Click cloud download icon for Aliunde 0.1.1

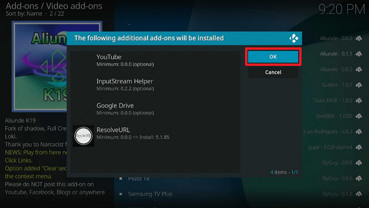coord(359,54)
